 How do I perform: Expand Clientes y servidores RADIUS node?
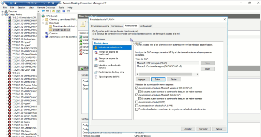(43, 20)
